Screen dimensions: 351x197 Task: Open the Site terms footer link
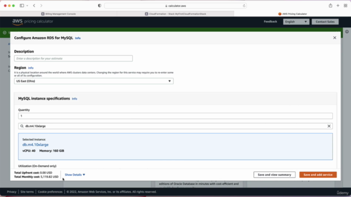(x=27, y=192)
